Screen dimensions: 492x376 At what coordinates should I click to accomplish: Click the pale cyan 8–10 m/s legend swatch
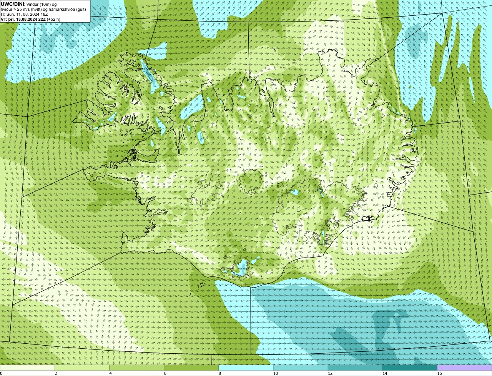(246, 368)
